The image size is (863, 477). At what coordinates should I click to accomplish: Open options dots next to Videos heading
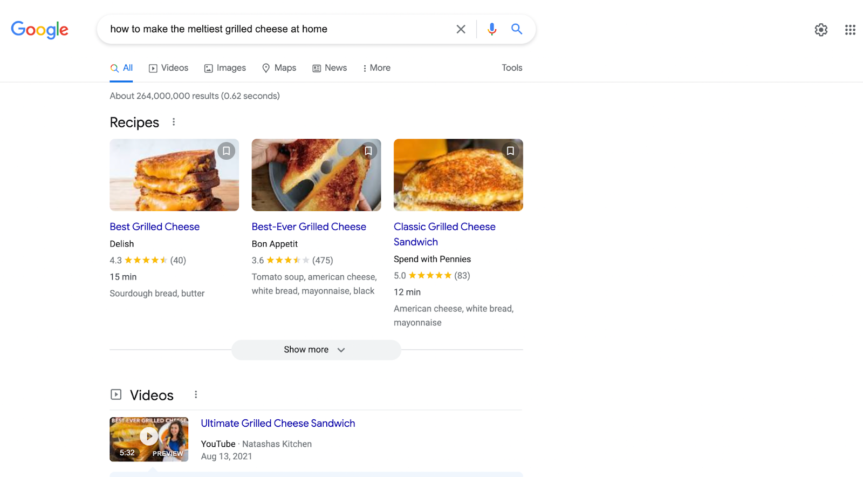click(x=196, y=395)
